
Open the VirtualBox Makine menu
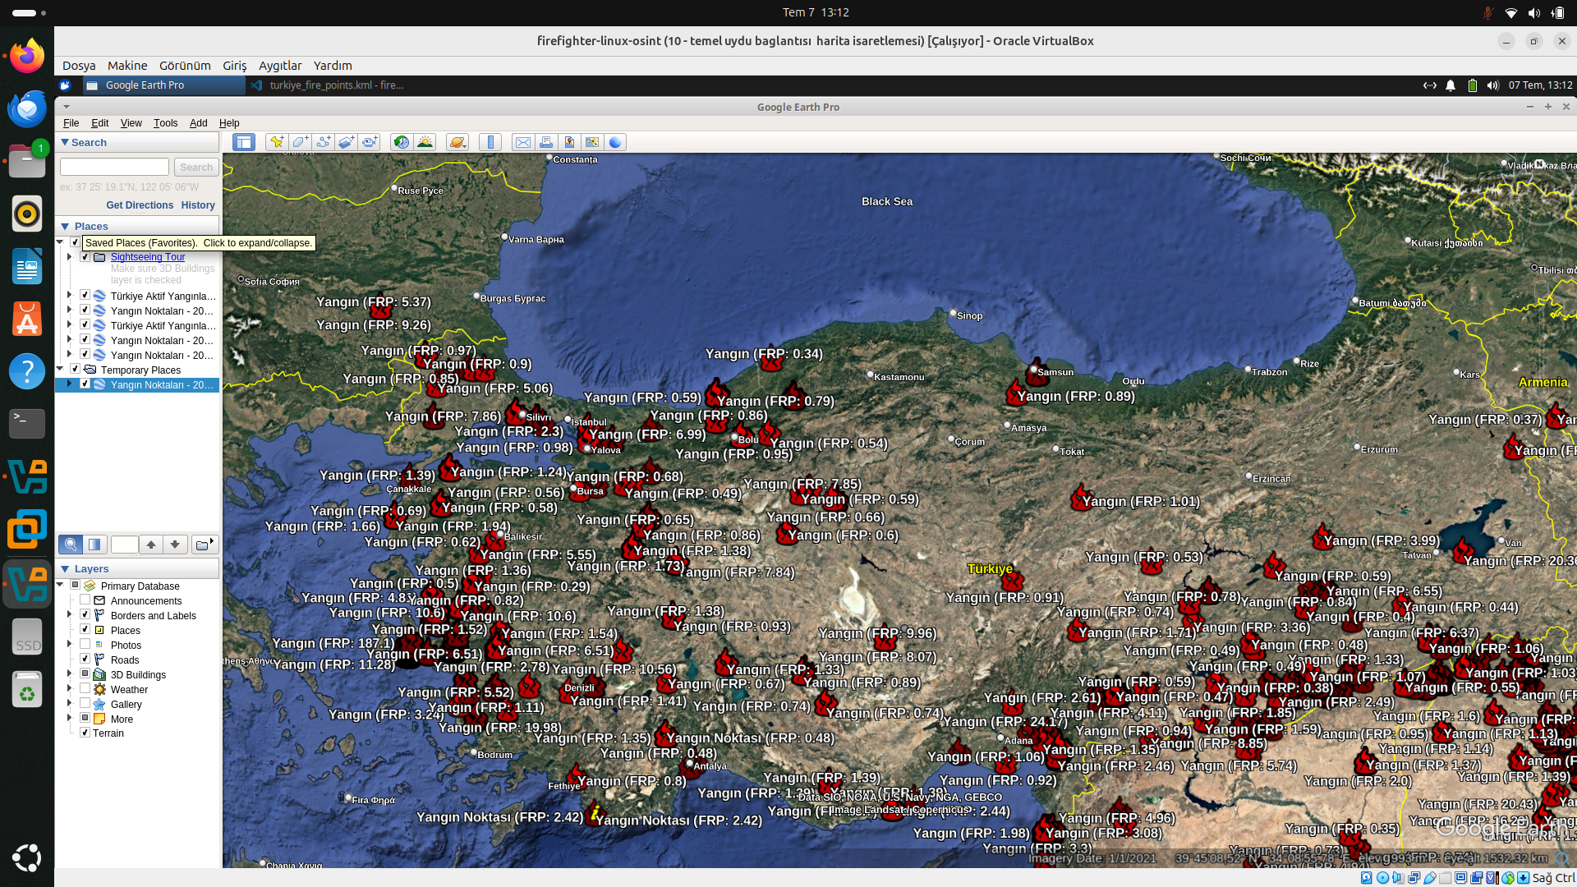[127, 66]
